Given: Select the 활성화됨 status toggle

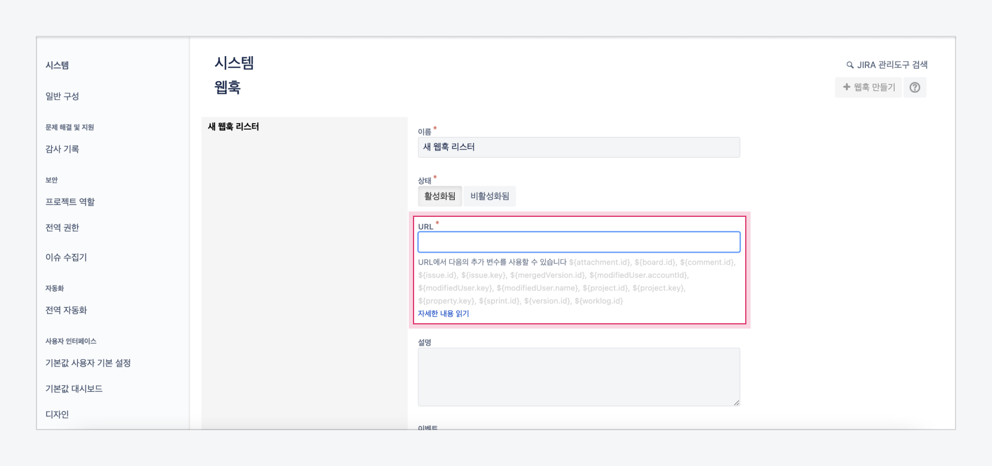Looking at the screenshot, I should (439, 196).
